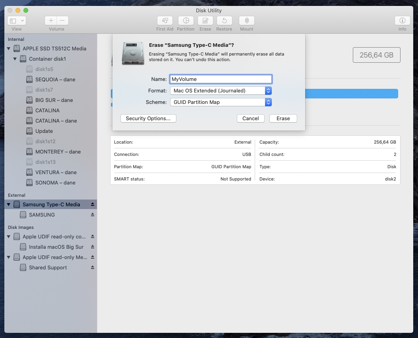Viewport: 418px width, 338px height.
Task: Add a volume with the plus button
Action: pyautogui.click(x=50, y=21)
